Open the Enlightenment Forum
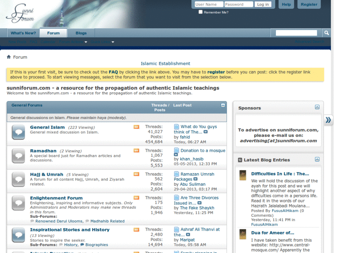338x253 pixels. pyautogui.click(x=56, y=198)
